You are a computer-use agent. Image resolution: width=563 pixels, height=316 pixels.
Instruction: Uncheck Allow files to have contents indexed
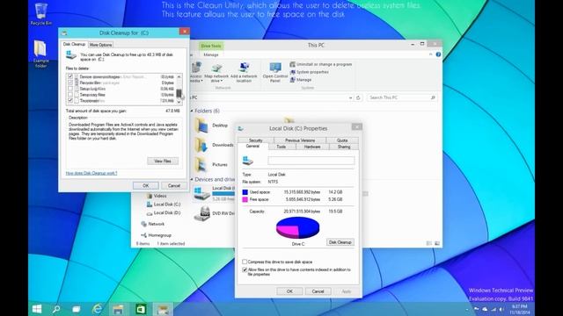(245, 269)
